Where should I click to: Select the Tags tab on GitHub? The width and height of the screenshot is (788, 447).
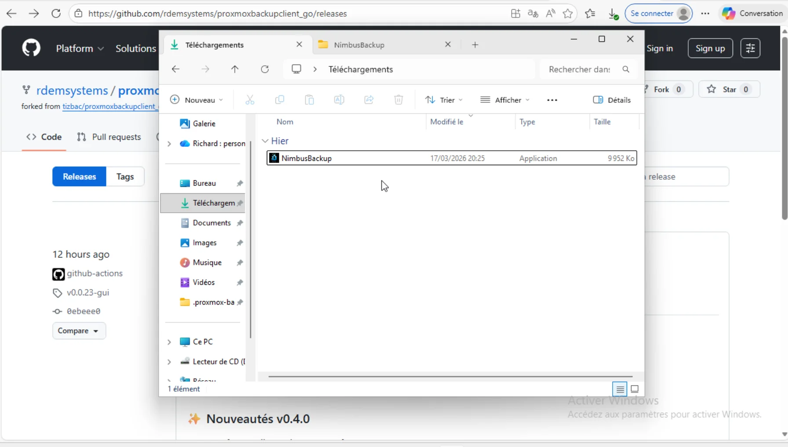pyautogui.click(x=124, y=176)
